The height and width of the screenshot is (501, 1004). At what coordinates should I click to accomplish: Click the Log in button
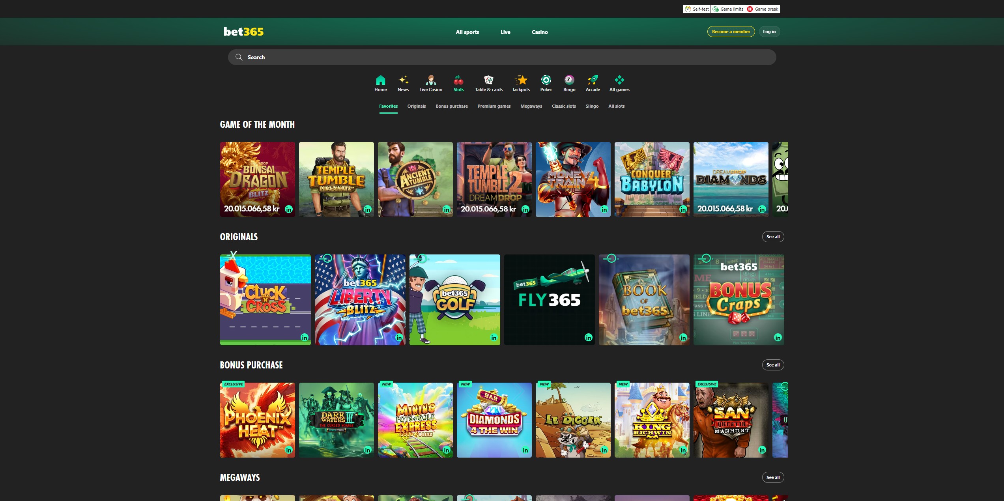[769, 32]
